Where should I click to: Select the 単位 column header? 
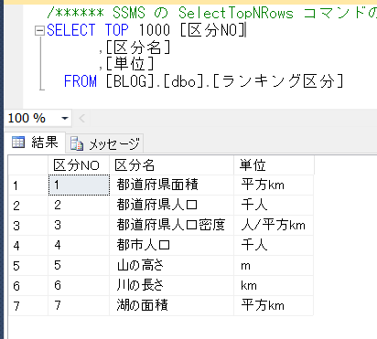(x=274, y=165)
